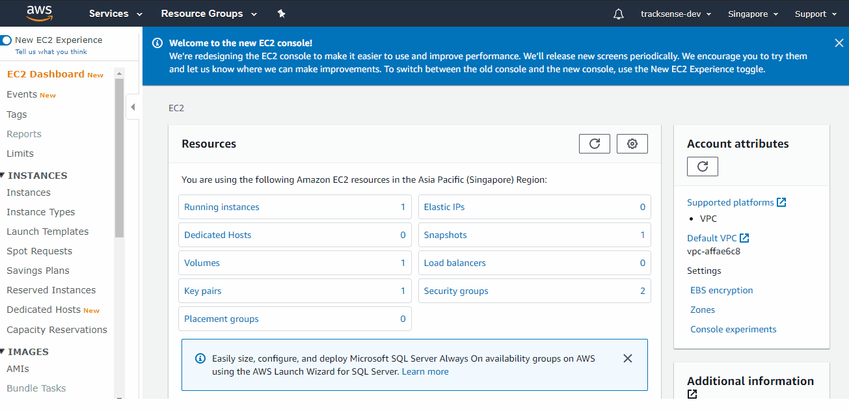Click the sidebar vertical scrollbar
849x413 pixels.
tap(119, 157)
